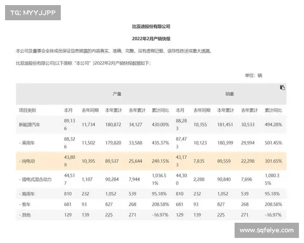Click the value 22,298
The image size is (304, 243).
click(x=248, y=161)
